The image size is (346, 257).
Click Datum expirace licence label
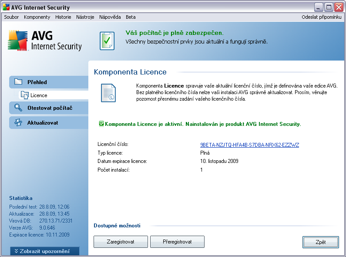point(122,161)
